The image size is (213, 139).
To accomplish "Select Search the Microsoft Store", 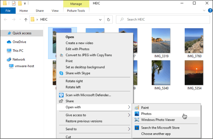I will pos(166,128).
